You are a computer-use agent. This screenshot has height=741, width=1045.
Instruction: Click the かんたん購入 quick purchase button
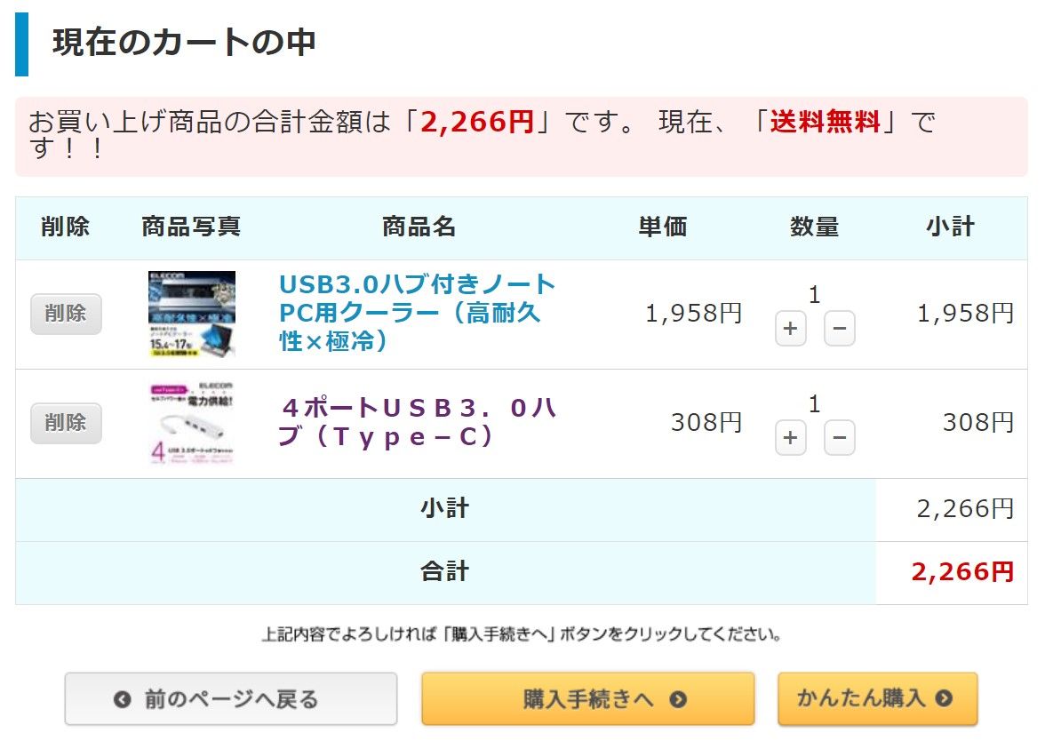pyautogui.click(x=877, y=698)
